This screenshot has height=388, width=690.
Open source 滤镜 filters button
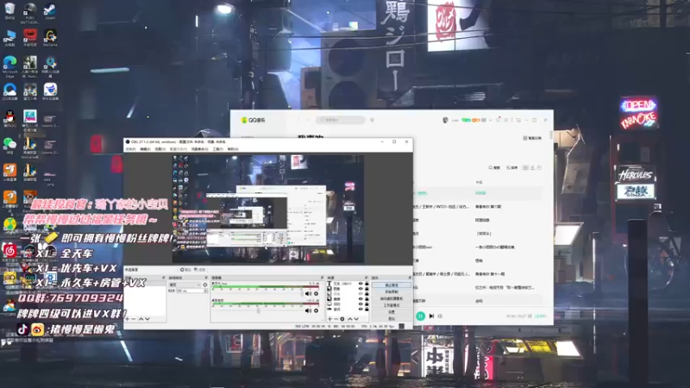click(200, 270)
